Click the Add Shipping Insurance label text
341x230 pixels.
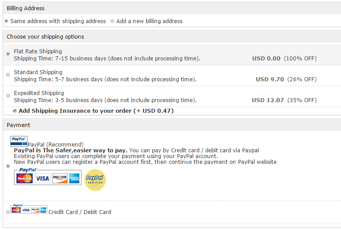[x=96, y=111]
